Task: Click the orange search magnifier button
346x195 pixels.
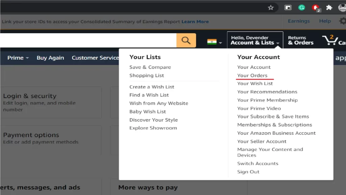Action: coord(186,41)
